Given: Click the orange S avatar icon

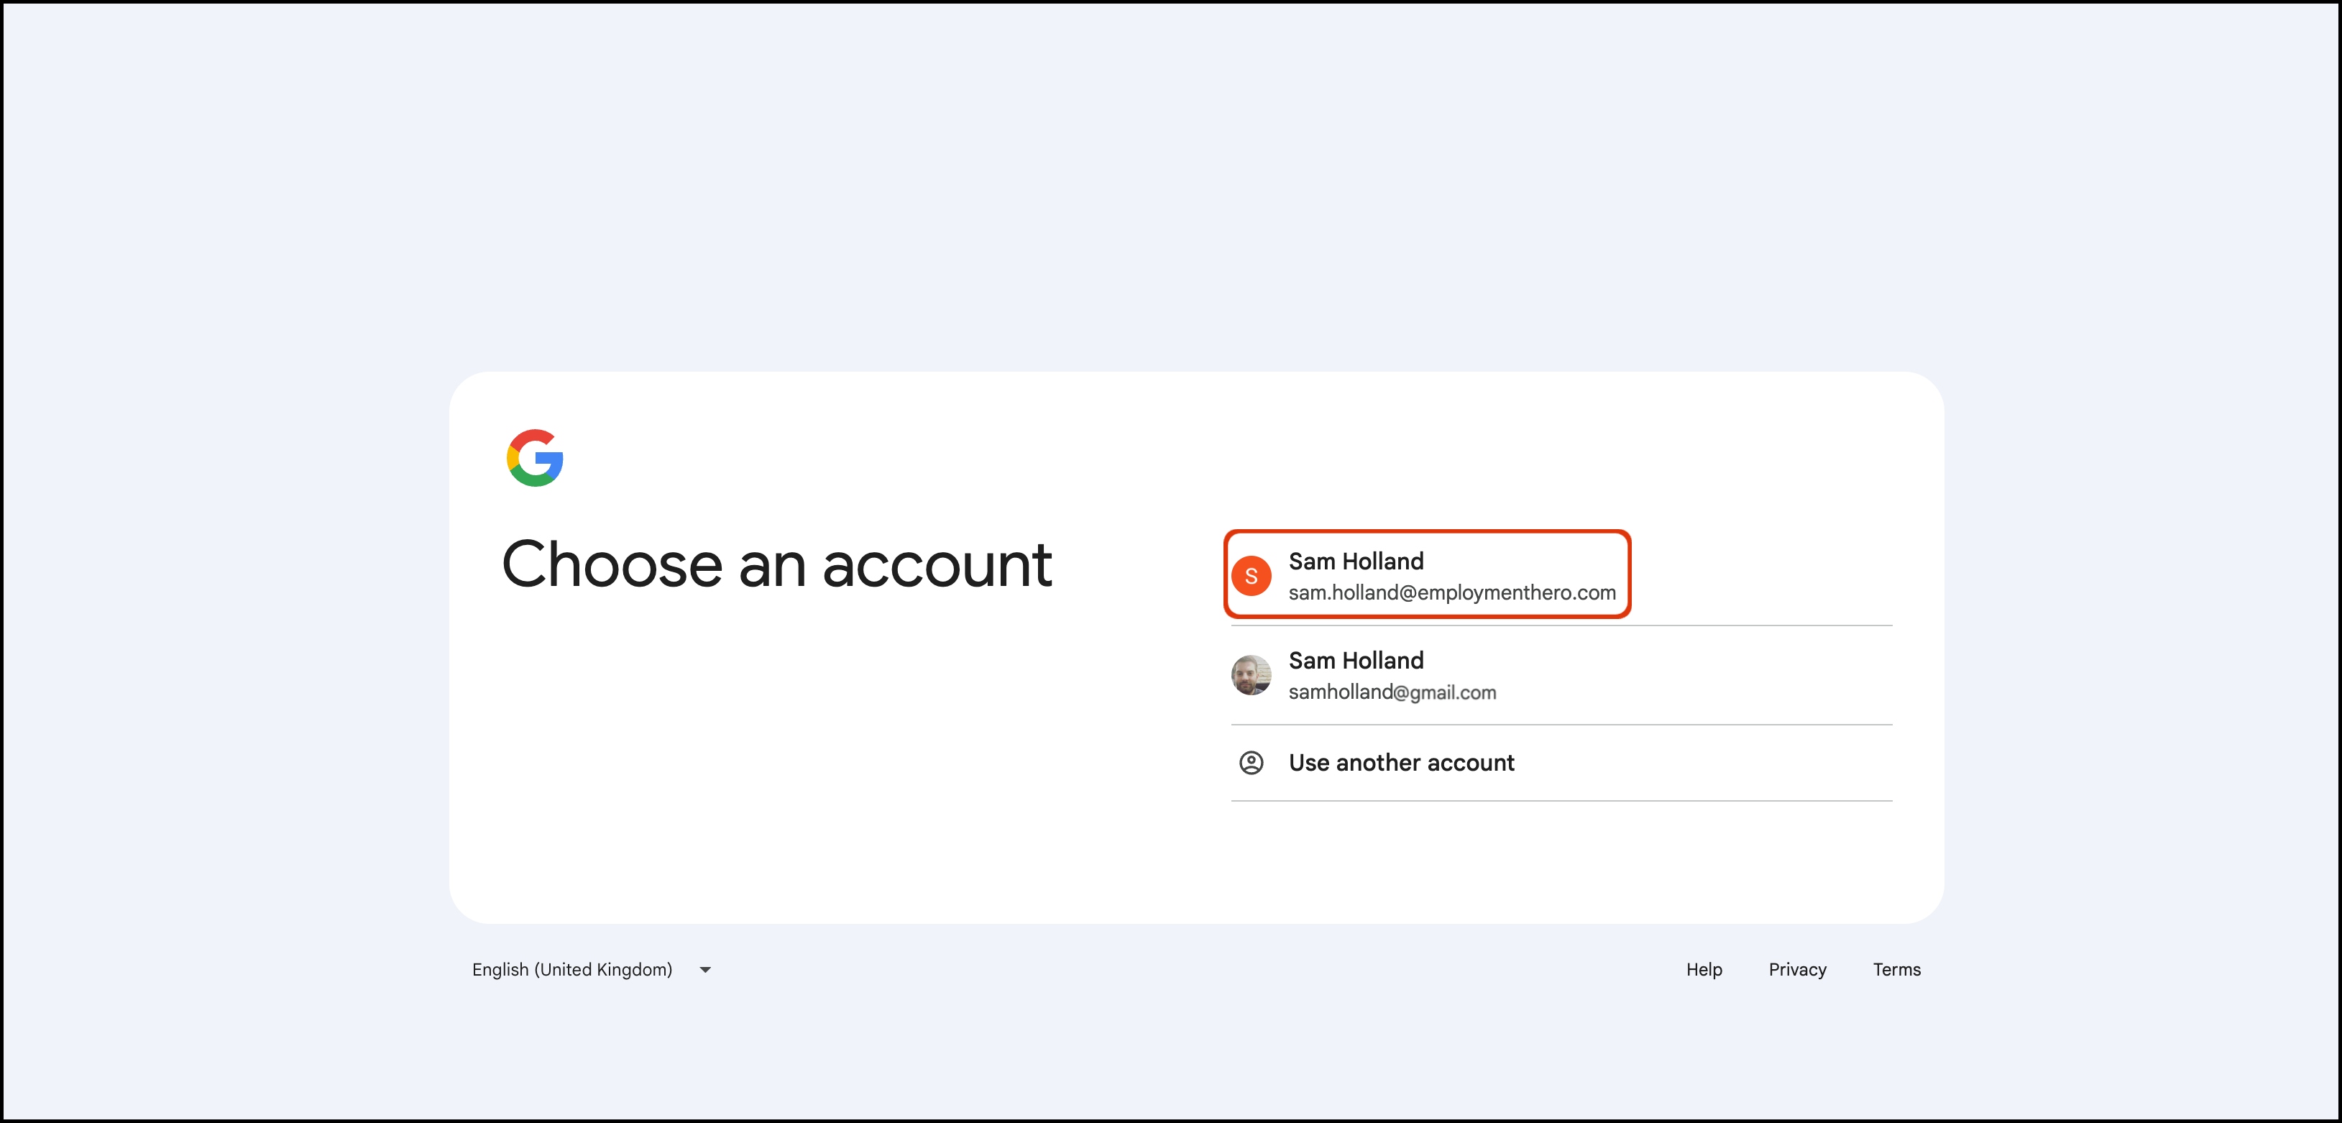Looking at the screenshot, I should tap(1251, 576).
